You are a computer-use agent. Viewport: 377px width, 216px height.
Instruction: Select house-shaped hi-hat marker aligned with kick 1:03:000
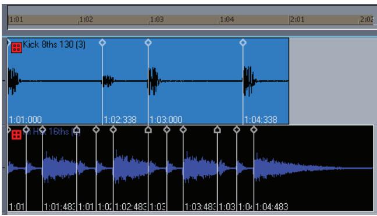click(x=148, y=130)
